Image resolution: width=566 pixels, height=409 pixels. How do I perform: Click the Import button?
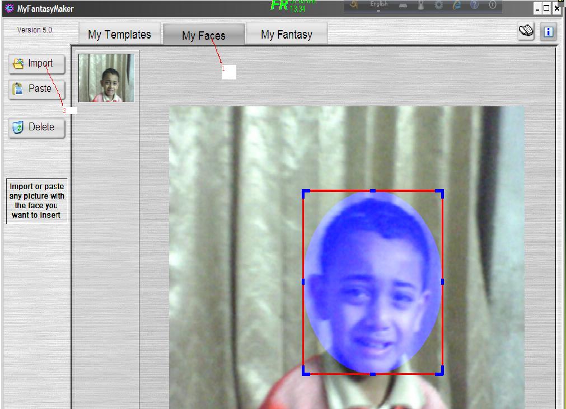[36, 64]
